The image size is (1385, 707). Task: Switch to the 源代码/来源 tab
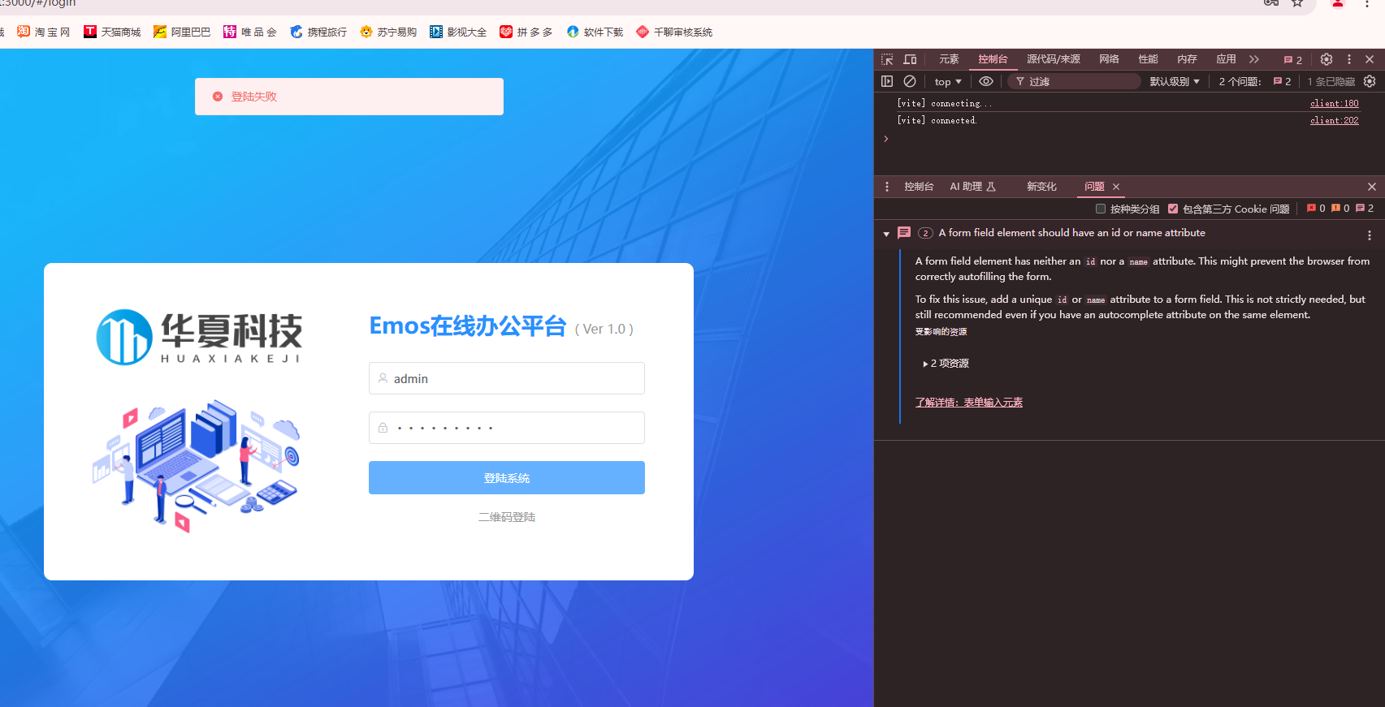pos(1054,59)
